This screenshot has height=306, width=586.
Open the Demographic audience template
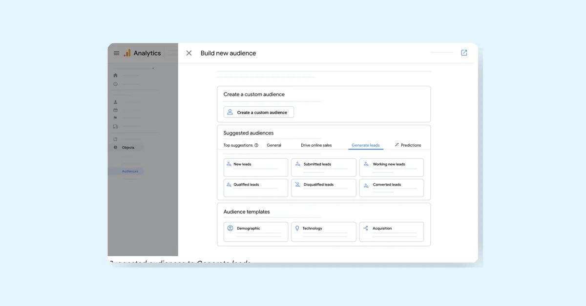click(x=255, y=231)
